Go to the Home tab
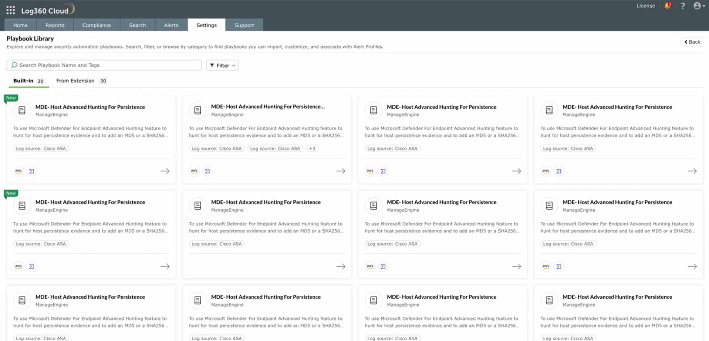The height and width of the screenshot is (341, 709). point(20,25)
